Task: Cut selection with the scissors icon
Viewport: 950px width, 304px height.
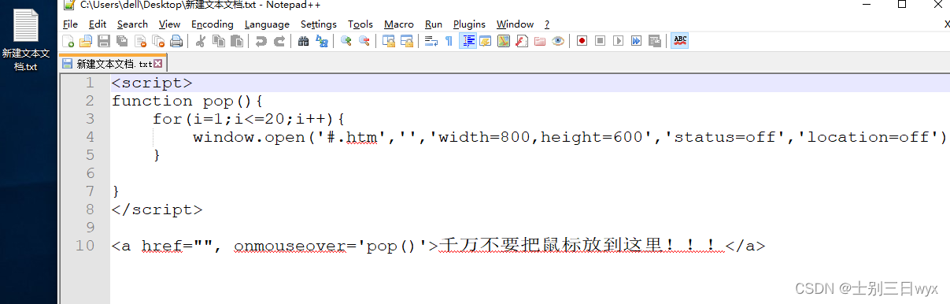Action: [x=200, y=41]
